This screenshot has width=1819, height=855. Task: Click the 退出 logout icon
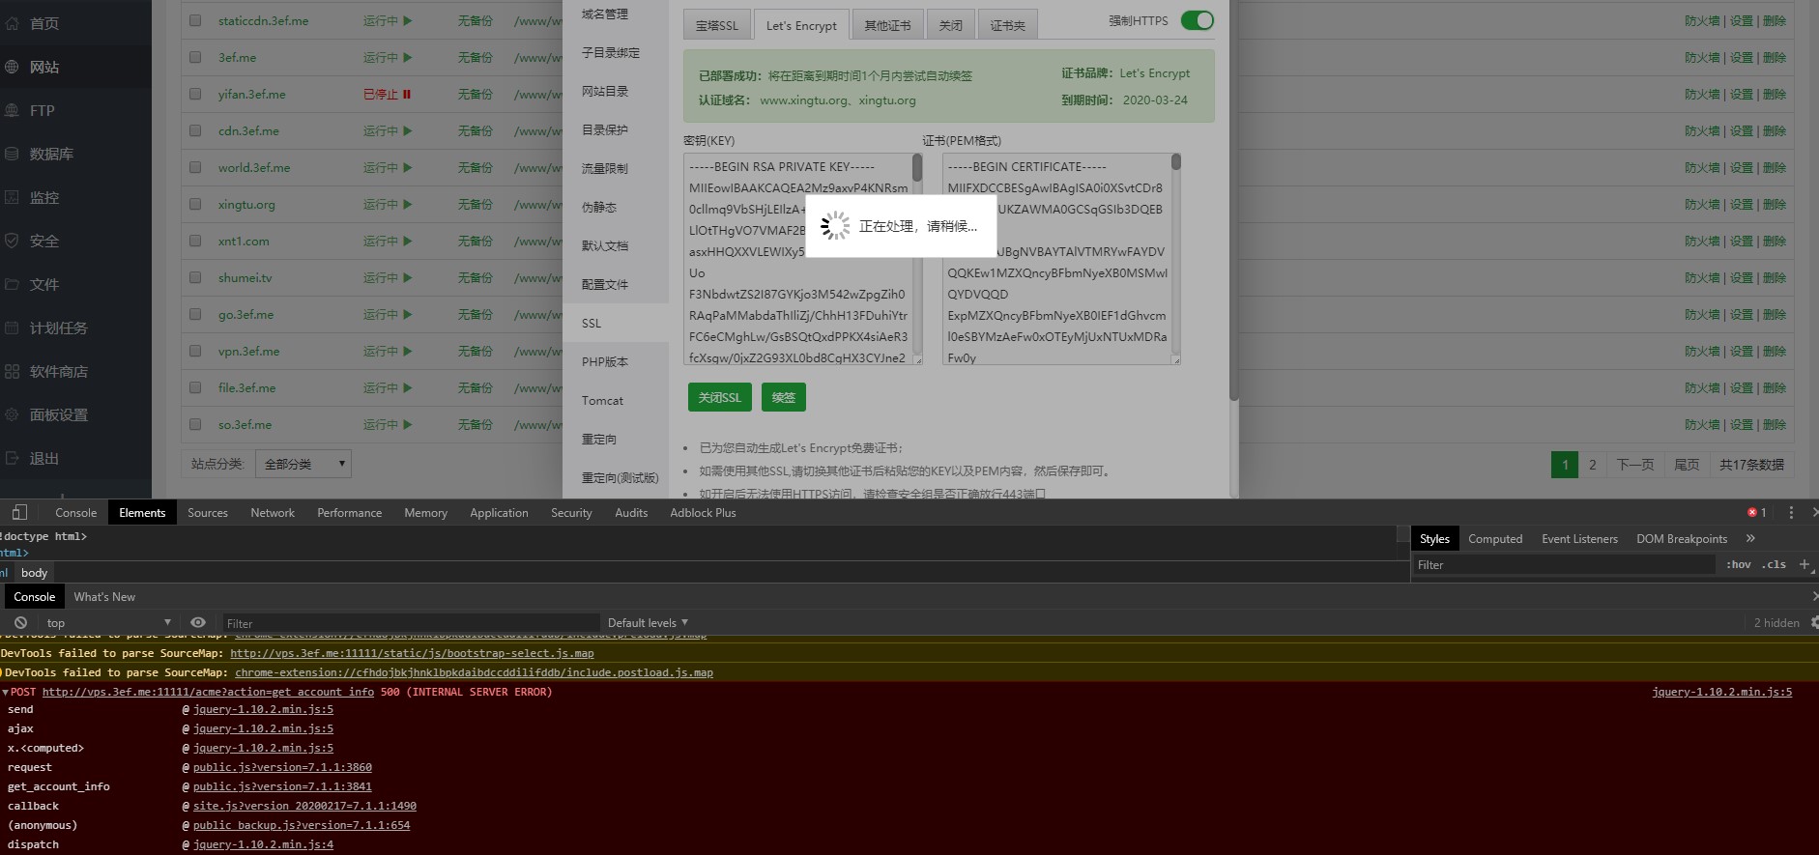click(x=13, y=458)
